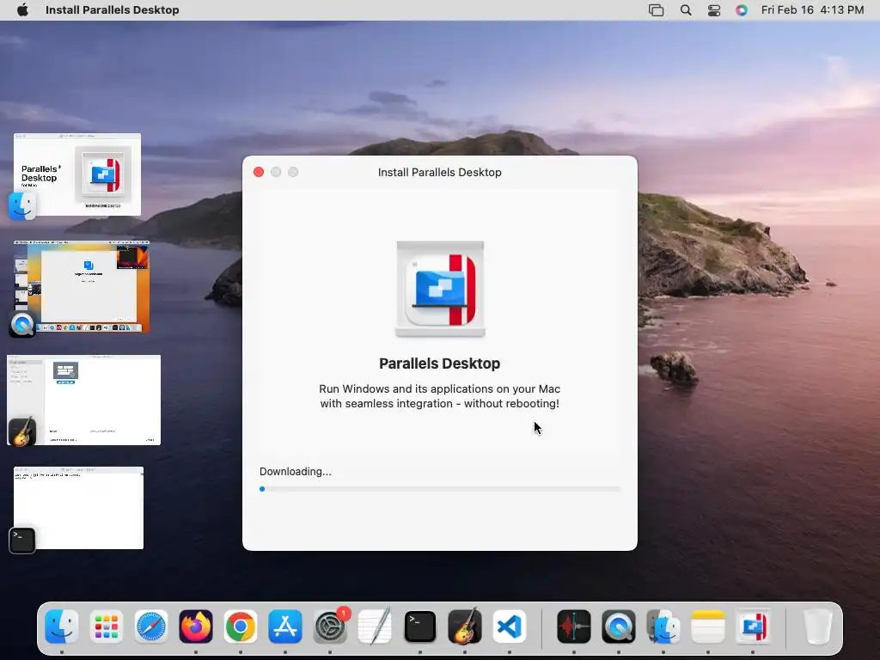Click Parallels installer icon in dock
This screenshot has width=880, height=660.
click(753, 626)
